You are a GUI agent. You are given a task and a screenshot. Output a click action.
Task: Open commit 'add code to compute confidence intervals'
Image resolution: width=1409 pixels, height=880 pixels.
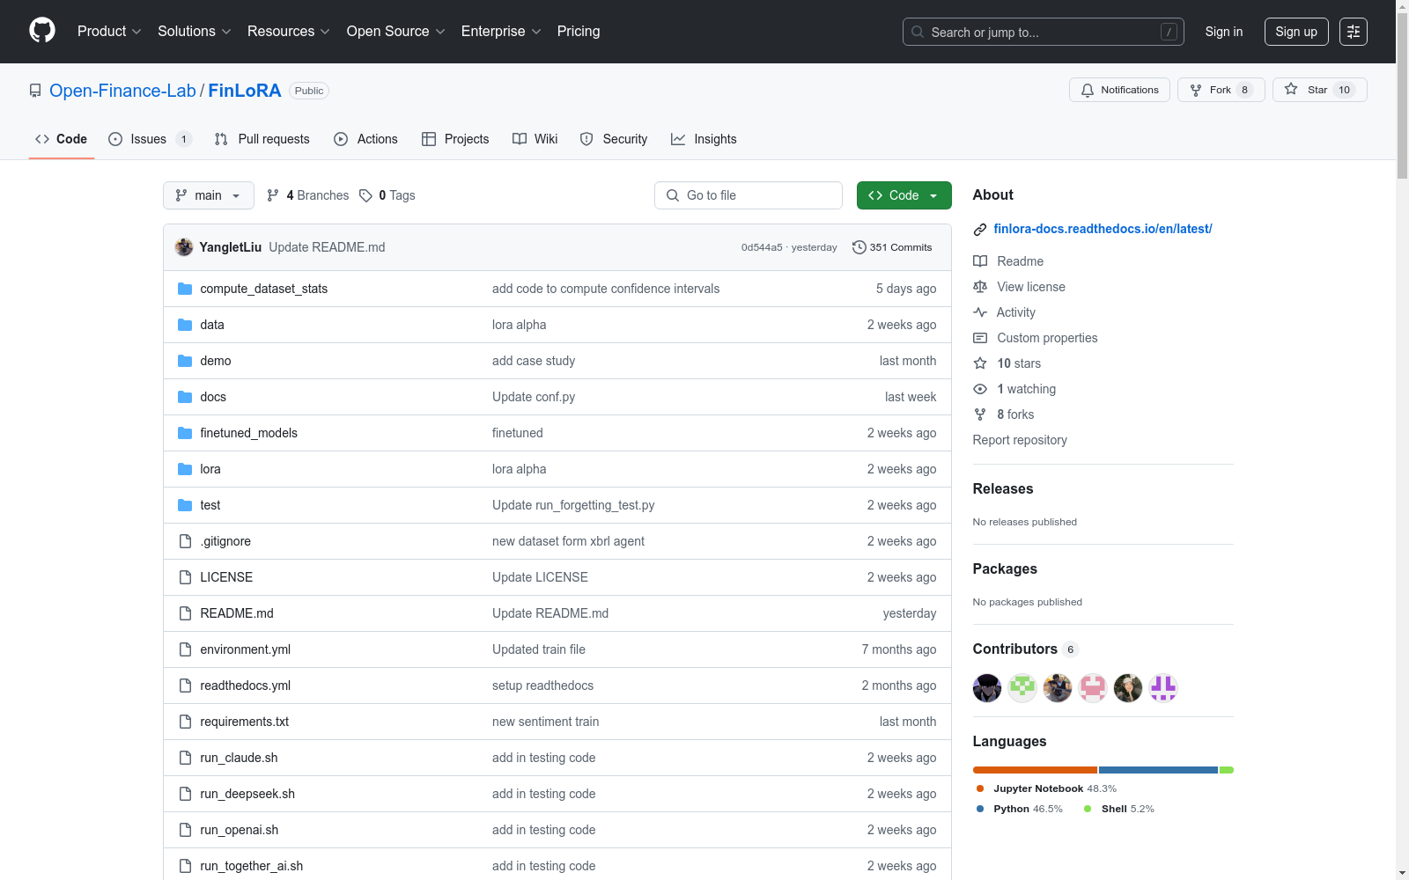pyautogui.click(x=606, y=289)
